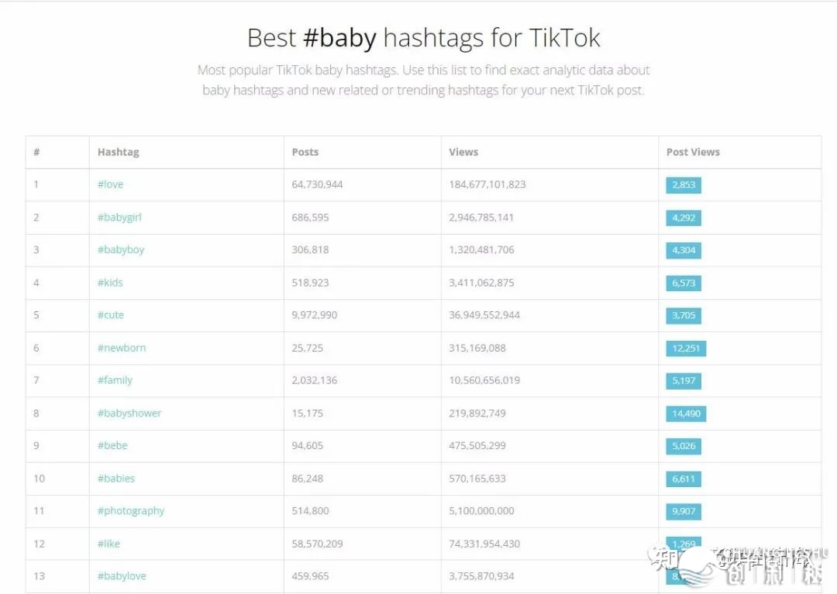
Task: Open the #love hashtag link
Action: 110,184
